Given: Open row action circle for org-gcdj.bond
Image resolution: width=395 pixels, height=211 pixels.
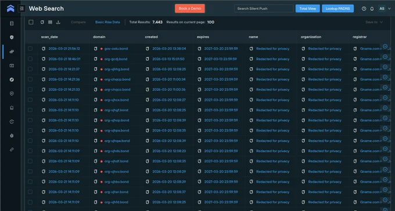Looking at the screenshot, I should 385,57.
